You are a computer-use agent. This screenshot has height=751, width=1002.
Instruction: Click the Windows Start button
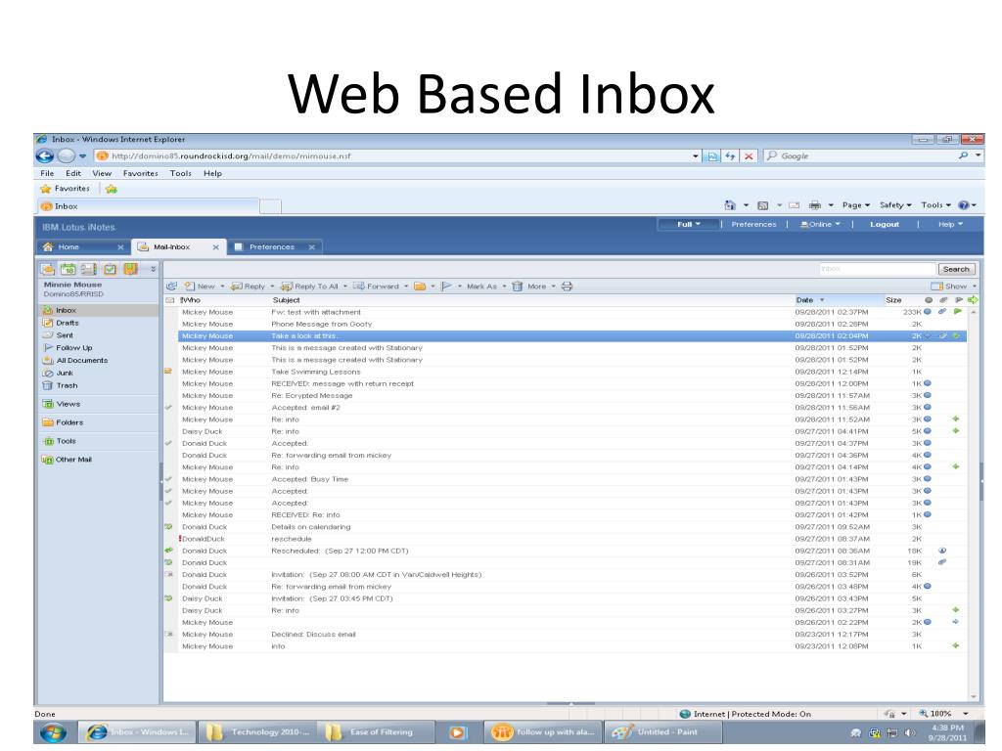tap(54, 732)
